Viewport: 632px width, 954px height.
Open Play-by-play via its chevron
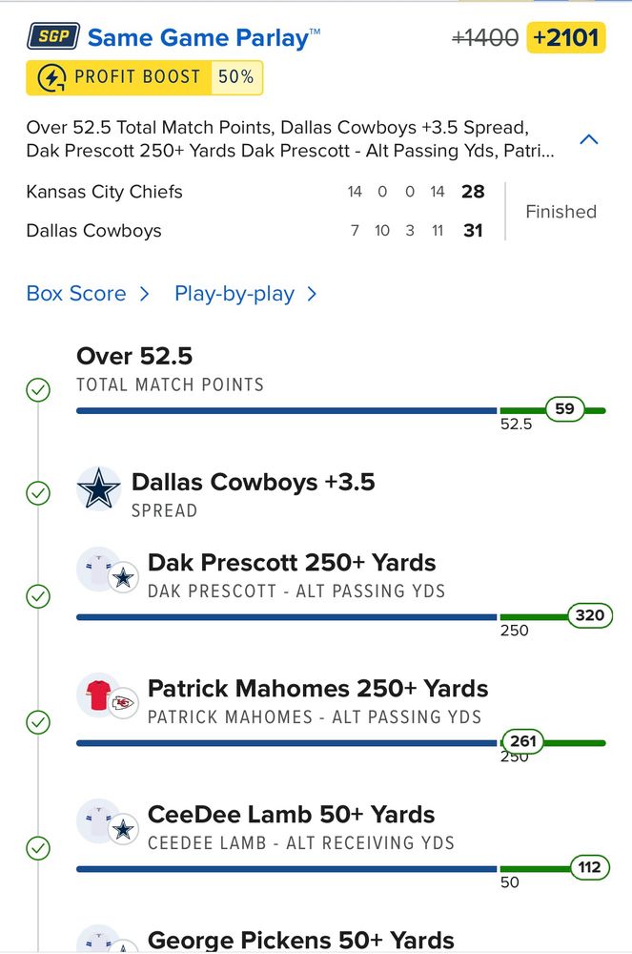coord(312,294)
